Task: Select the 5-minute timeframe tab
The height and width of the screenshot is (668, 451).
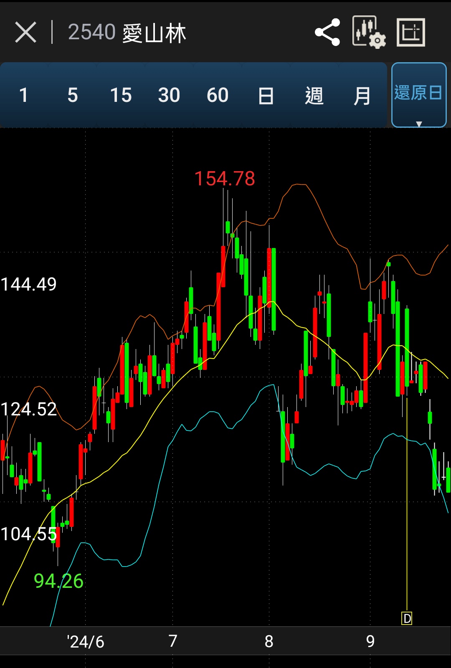Action: (x=72, y=95)
